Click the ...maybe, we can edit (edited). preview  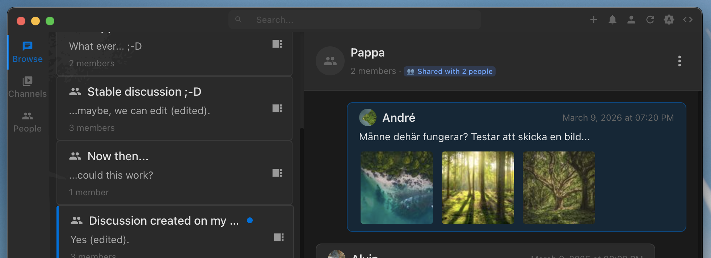click(139, 111)
